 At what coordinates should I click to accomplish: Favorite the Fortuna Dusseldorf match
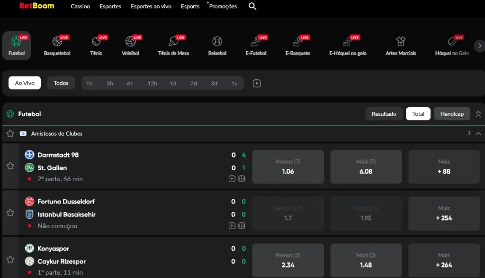pos(10,213)
